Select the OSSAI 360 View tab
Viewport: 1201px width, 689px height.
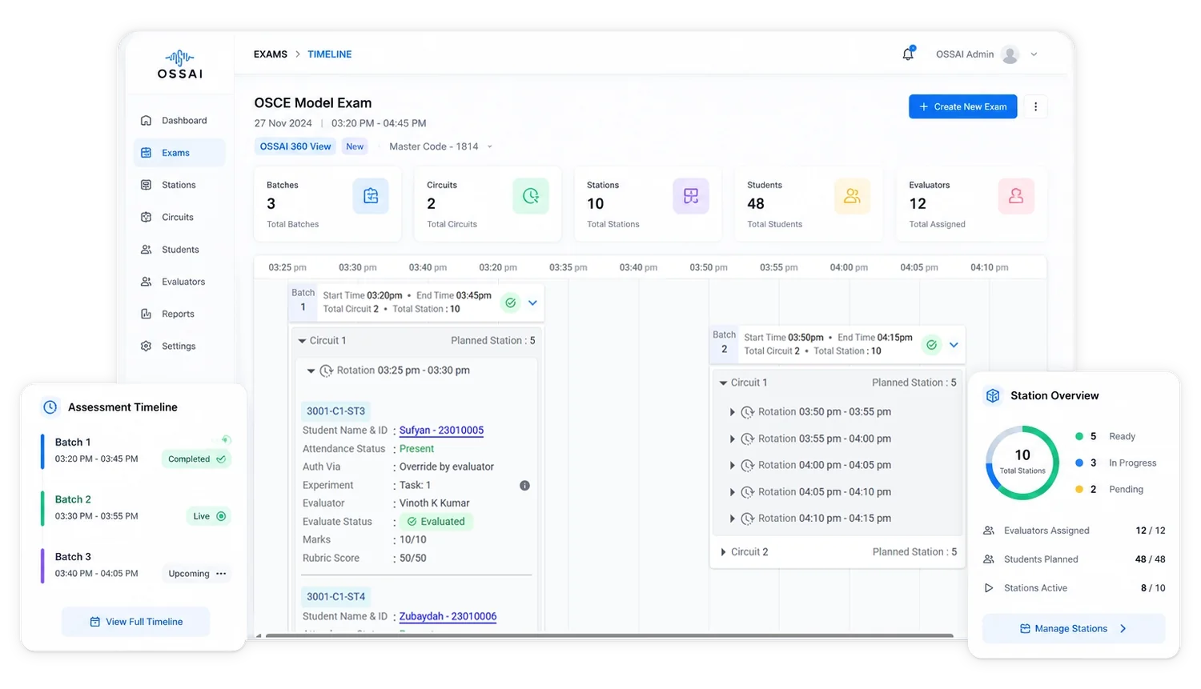click(x=295, y=146)
